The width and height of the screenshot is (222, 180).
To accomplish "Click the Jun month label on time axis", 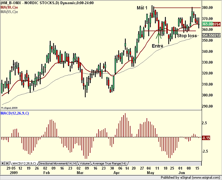I will tap(182, 173).
